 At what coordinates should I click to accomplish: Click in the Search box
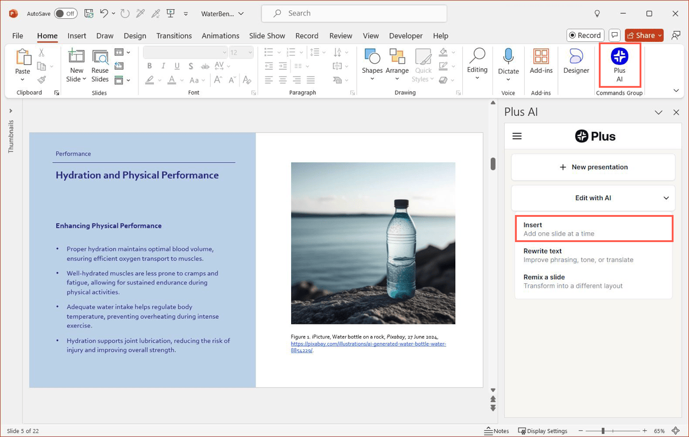point(354,13)
